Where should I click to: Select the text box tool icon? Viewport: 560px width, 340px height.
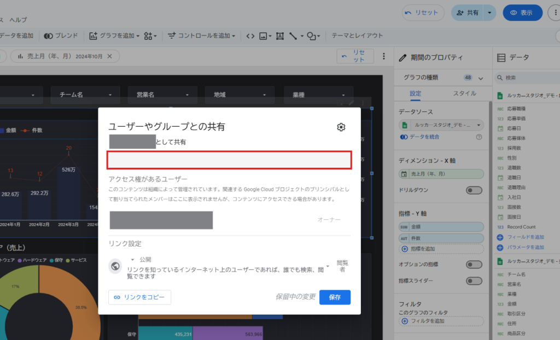coord(279,36)
